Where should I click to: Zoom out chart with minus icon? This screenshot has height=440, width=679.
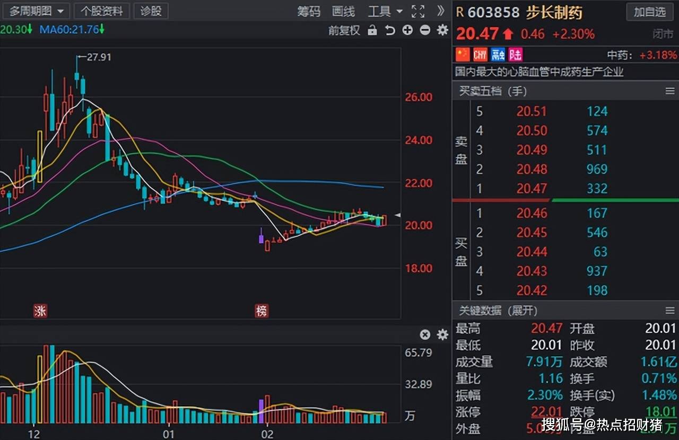(x=425, y=30)
